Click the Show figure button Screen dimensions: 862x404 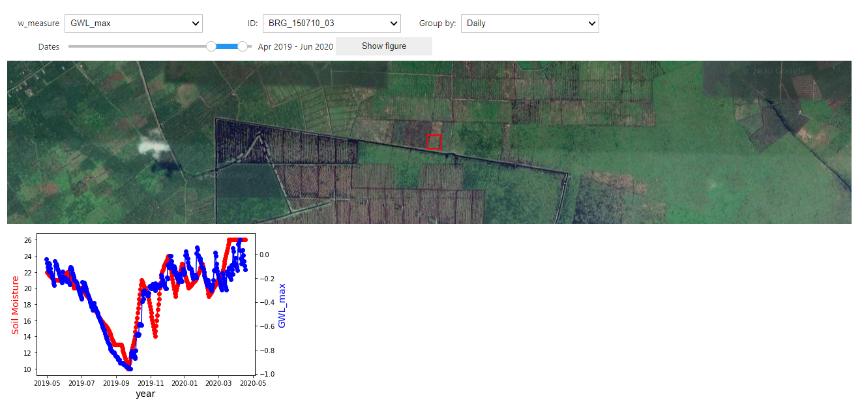click(x=384, y=46)
